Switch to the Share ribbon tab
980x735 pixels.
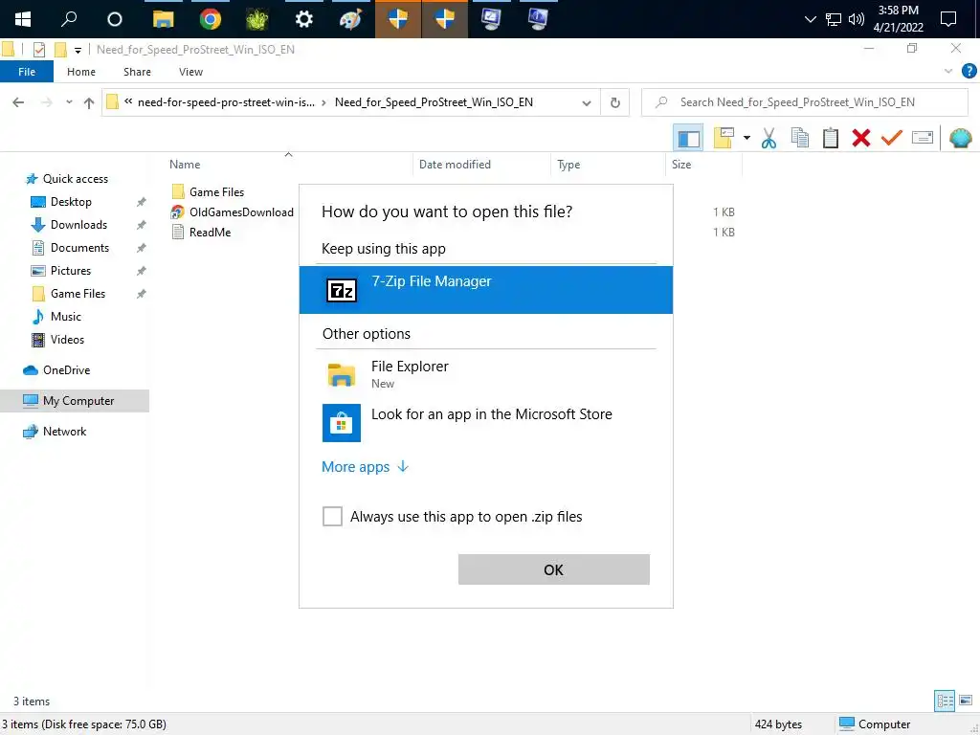click(x=137, y=72)
